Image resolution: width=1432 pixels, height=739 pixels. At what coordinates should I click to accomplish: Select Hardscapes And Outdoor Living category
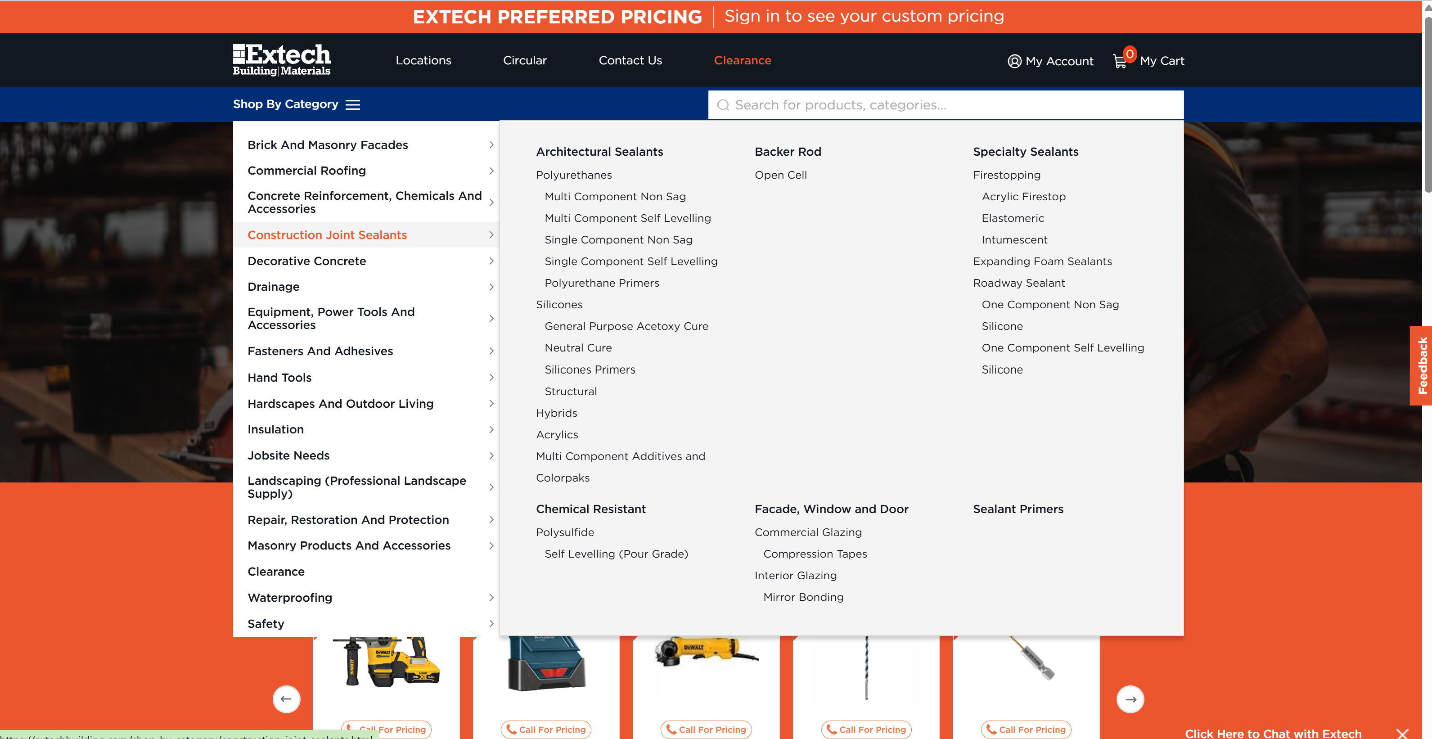coord(340,404)
